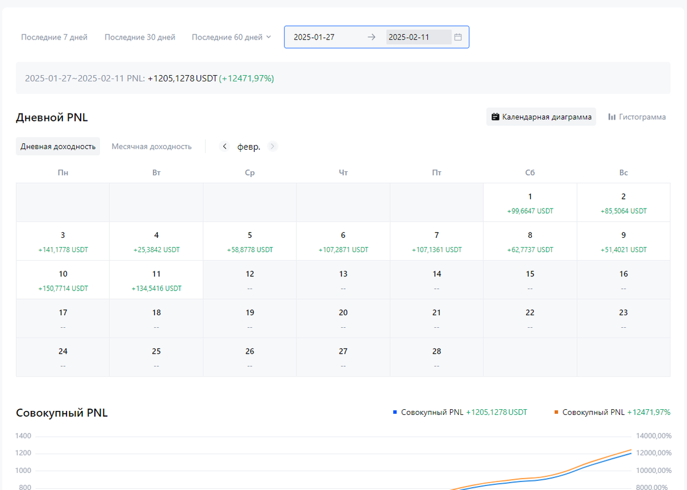Click total PNL +1205,1278 USDT summary
This screenshot has width=687, height=490.
point(183,78)
